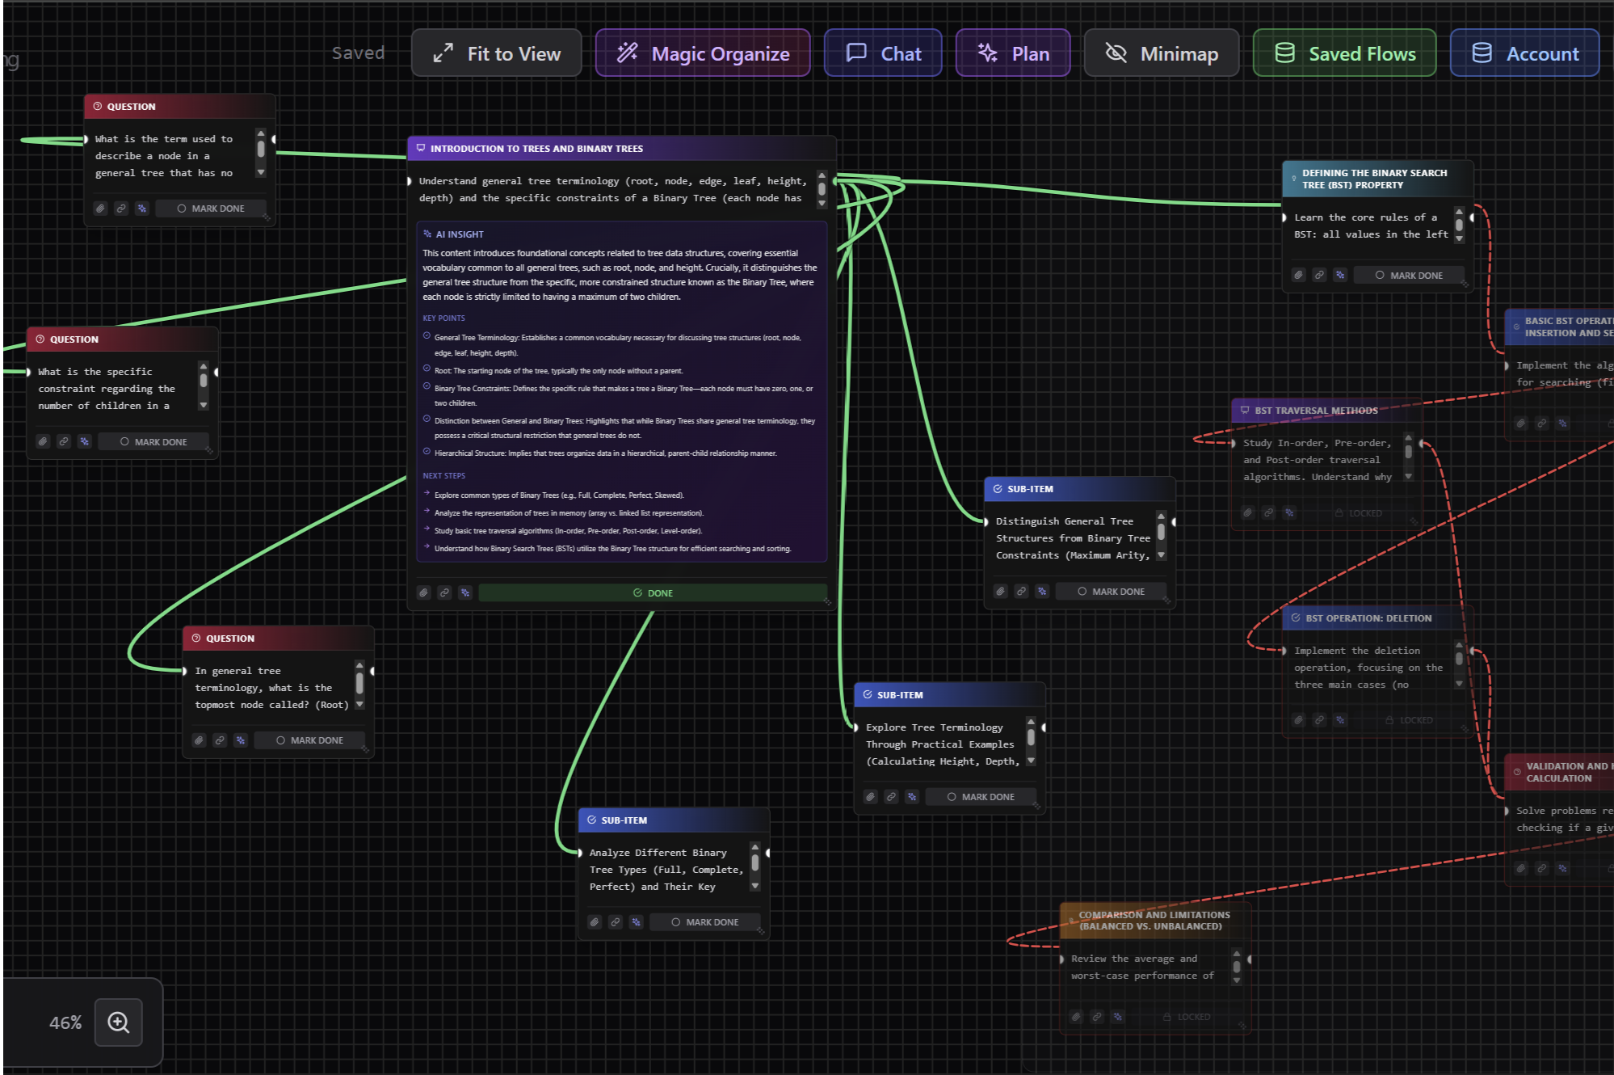1614x1075 pixels.
Task: Open the Plan panel from the toolbar
Action: pyautogui.click(x=1012, y=53)
